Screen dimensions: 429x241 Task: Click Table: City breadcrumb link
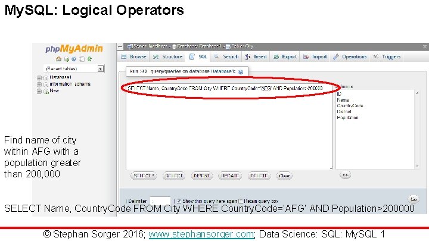pos(242,46)
